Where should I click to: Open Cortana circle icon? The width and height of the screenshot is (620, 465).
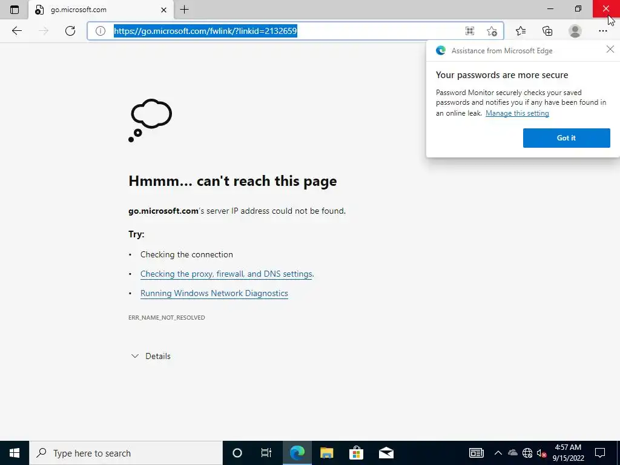click(237, 453)
